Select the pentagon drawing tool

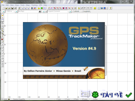pyautogui.click(x=3, y=60)
